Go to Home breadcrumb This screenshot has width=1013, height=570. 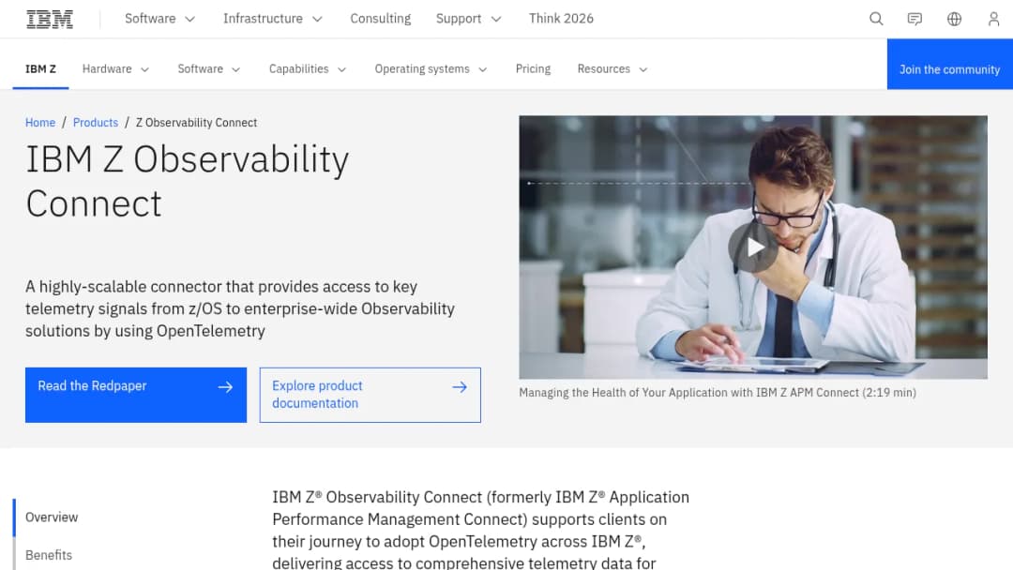point(40,123)
